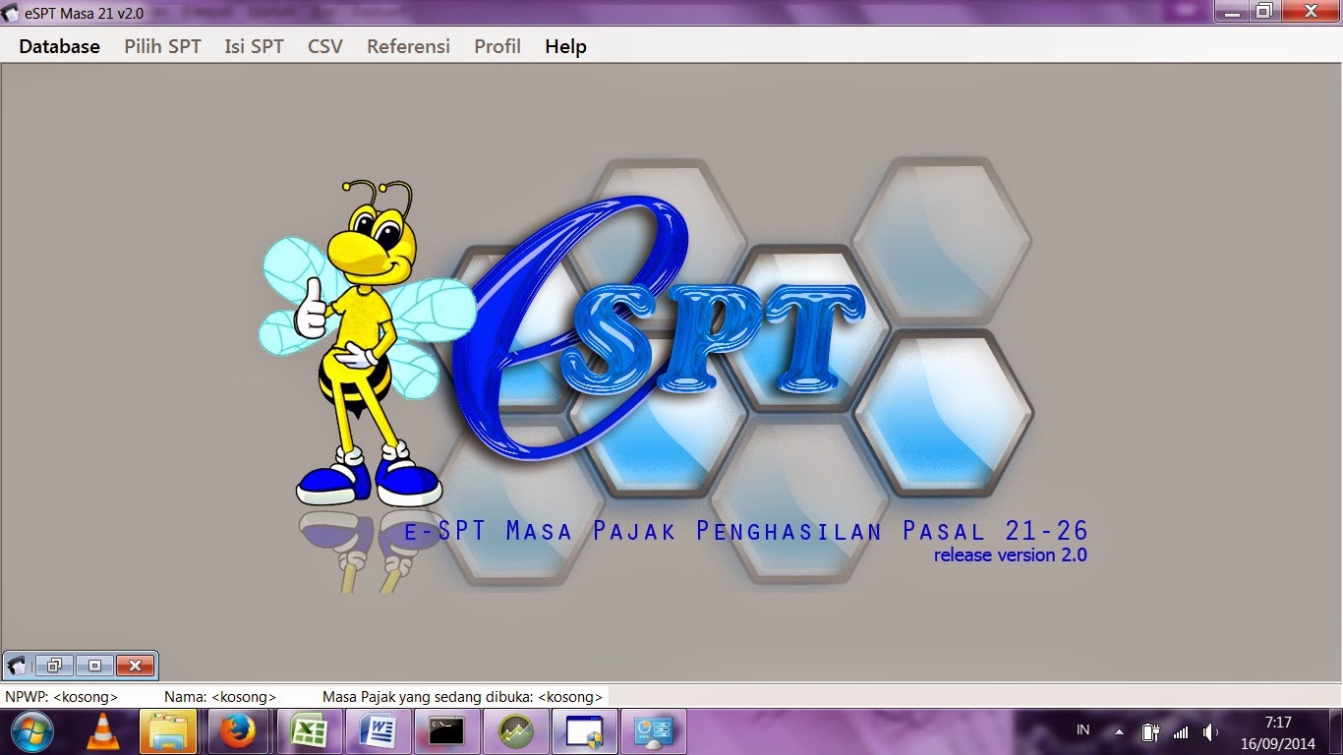The image size is (1343, 755).
Task: Open Firefox from the taskbar
Action: pos(238,731)
